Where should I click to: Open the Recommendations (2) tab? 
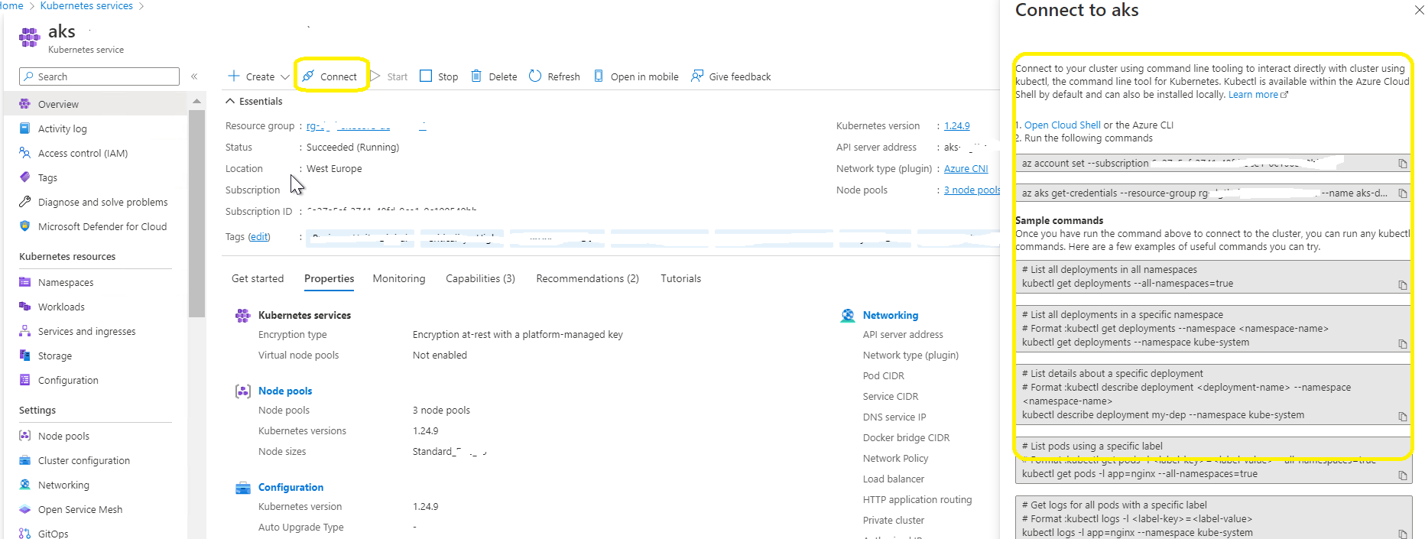click(587, 278)
